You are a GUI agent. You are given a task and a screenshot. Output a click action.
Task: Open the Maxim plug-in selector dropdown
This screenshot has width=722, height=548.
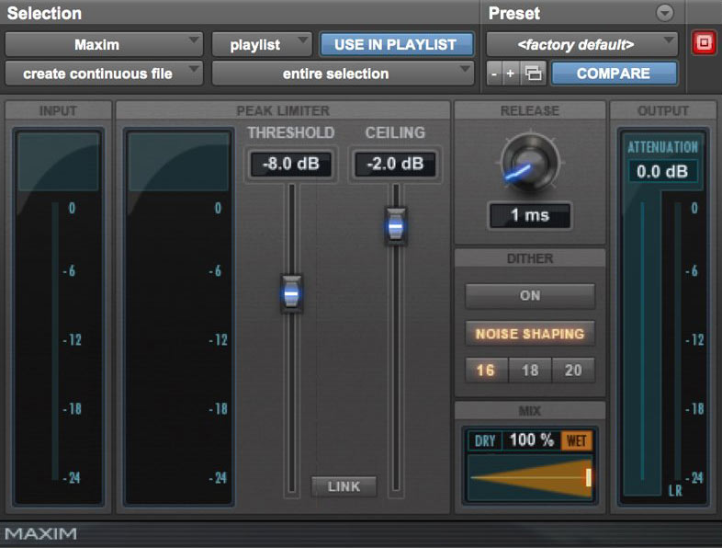(104, 45)
